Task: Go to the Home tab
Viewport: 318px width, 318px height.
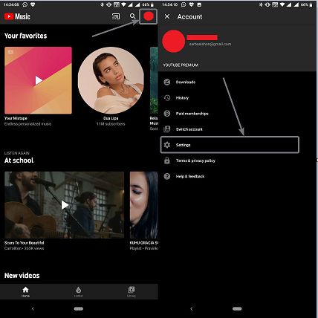Action: tap(25, 291)
